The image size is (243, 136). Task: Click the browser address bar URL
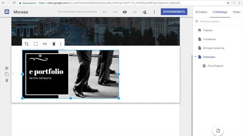tap(109, 3)
